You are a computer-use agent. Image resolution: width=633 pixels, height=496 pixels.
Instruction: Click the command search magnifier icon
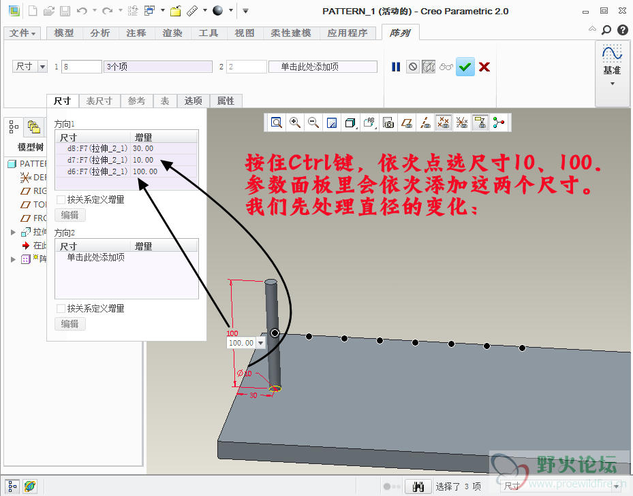tap(606, 30)
